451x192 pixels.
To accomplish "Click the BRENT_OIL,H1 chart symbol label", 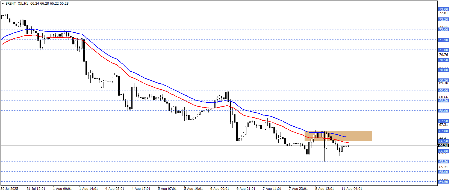I will coord(17,4).
